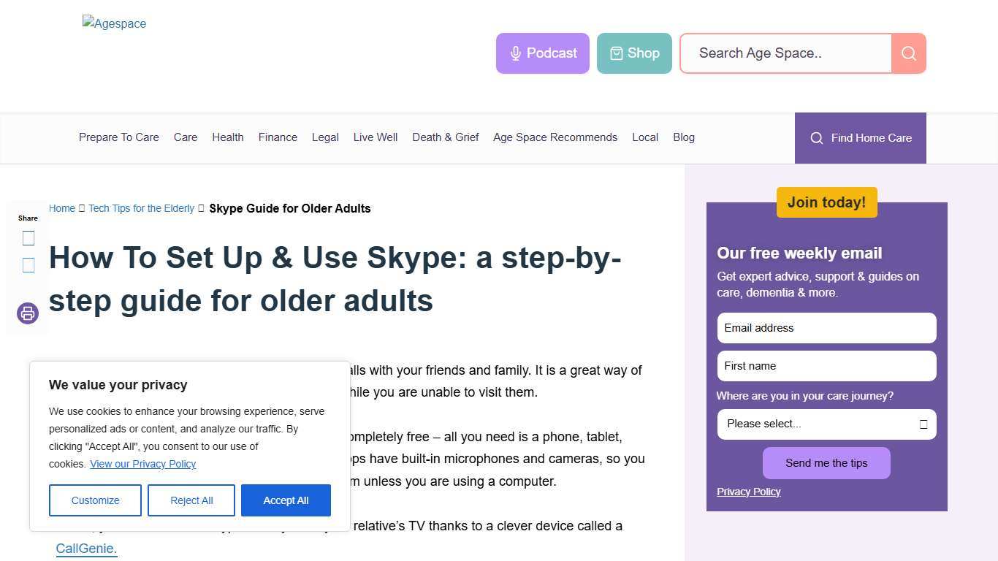Open the Shop via its bag icon
This screenshot has width=998, height=561.
[x=614, y=53]
